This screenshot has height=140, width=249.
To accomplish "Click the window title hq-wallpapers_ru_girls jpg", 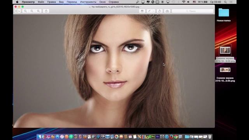I will (116, 7).
